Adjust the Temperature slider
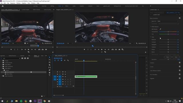 point(168,32)
